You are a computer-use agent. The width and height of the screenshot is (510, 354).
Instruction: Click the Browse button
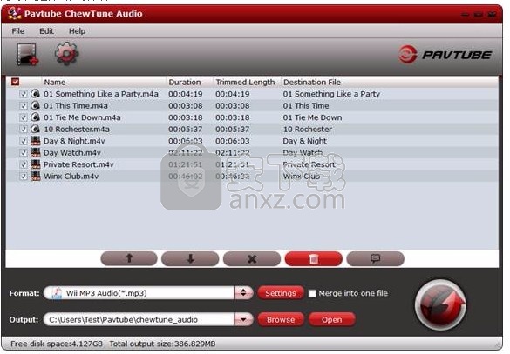(x=281, y=319)
